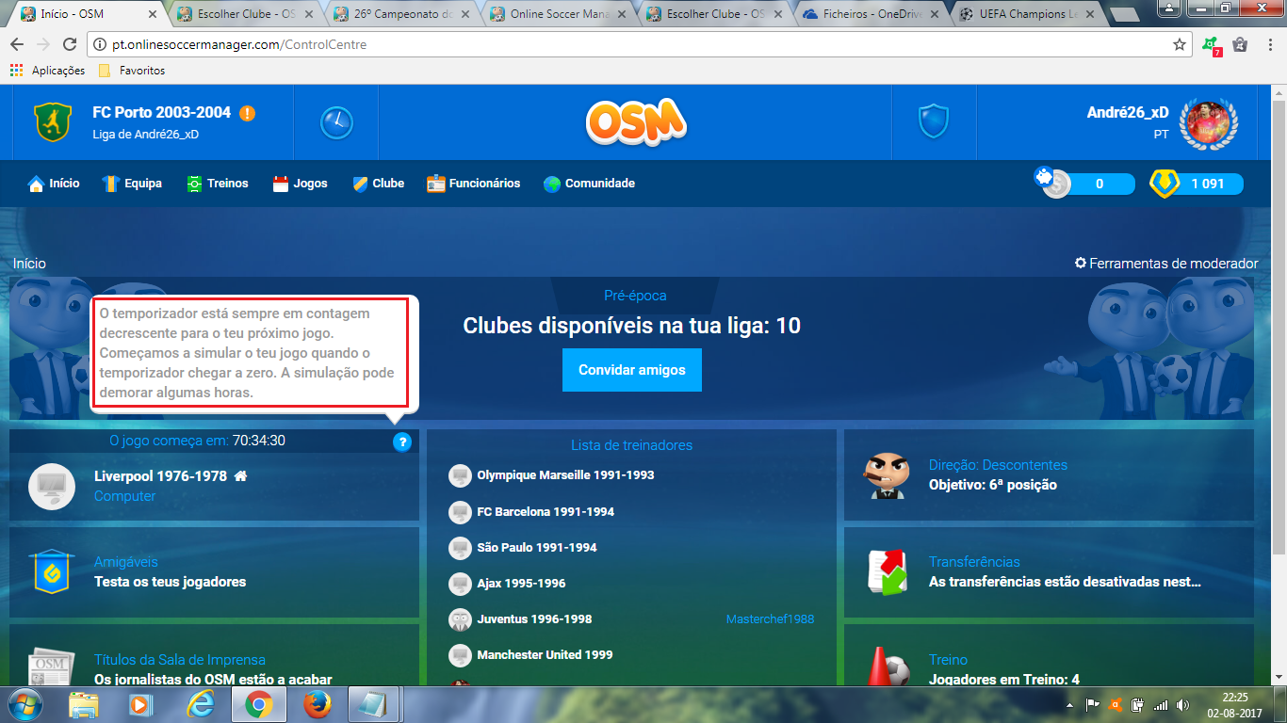
Task: Open Firefox from the taskbar
Action: click(x=318, y=704)
